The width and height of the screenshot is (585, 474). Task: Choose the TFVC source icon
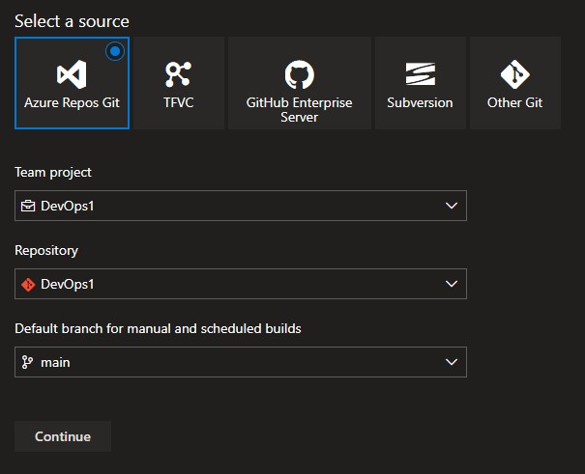(x=178, y=74)
